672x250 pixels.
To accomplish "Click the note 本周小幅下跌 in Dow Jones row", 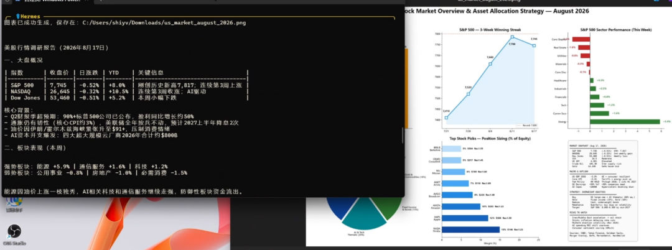I will tap(157, 98).
